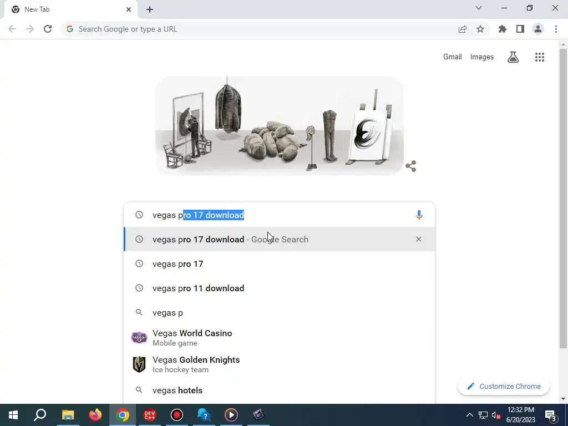Open the Search Labs flask icon
Screen dimensions: 568x426
tap(513, 57)
